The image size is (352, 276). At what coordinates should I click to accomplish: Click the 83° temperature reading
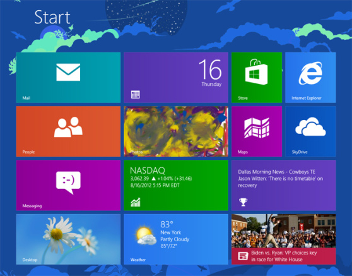click(x=167, y=224)
